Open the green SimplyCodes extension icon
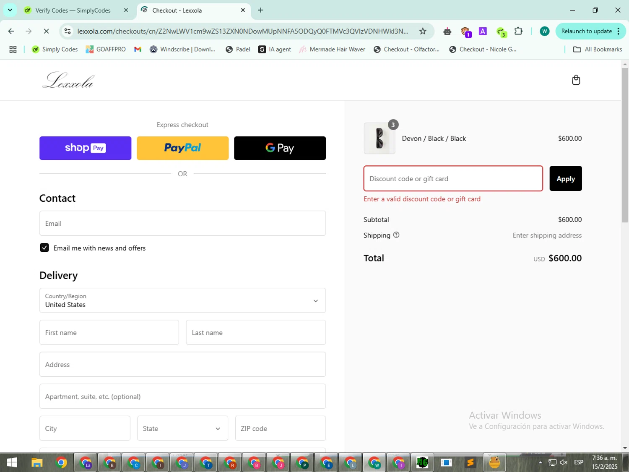Viewport: 629px width, 472px height. pyautogui.click(x=501, y=31)
